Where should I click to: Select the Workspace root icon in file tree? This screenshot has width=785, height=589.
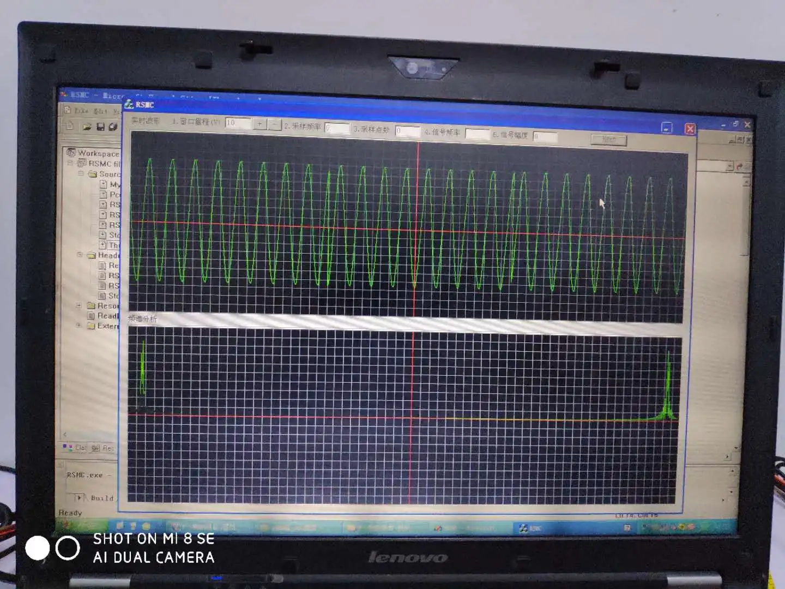pos(71,152)
